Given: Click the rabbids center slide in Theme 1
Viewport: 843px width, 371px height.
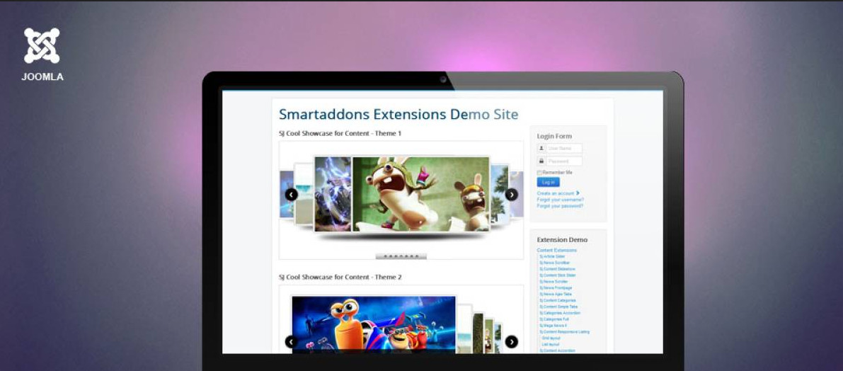Looking at the screenshot, I should coord(421,194).
